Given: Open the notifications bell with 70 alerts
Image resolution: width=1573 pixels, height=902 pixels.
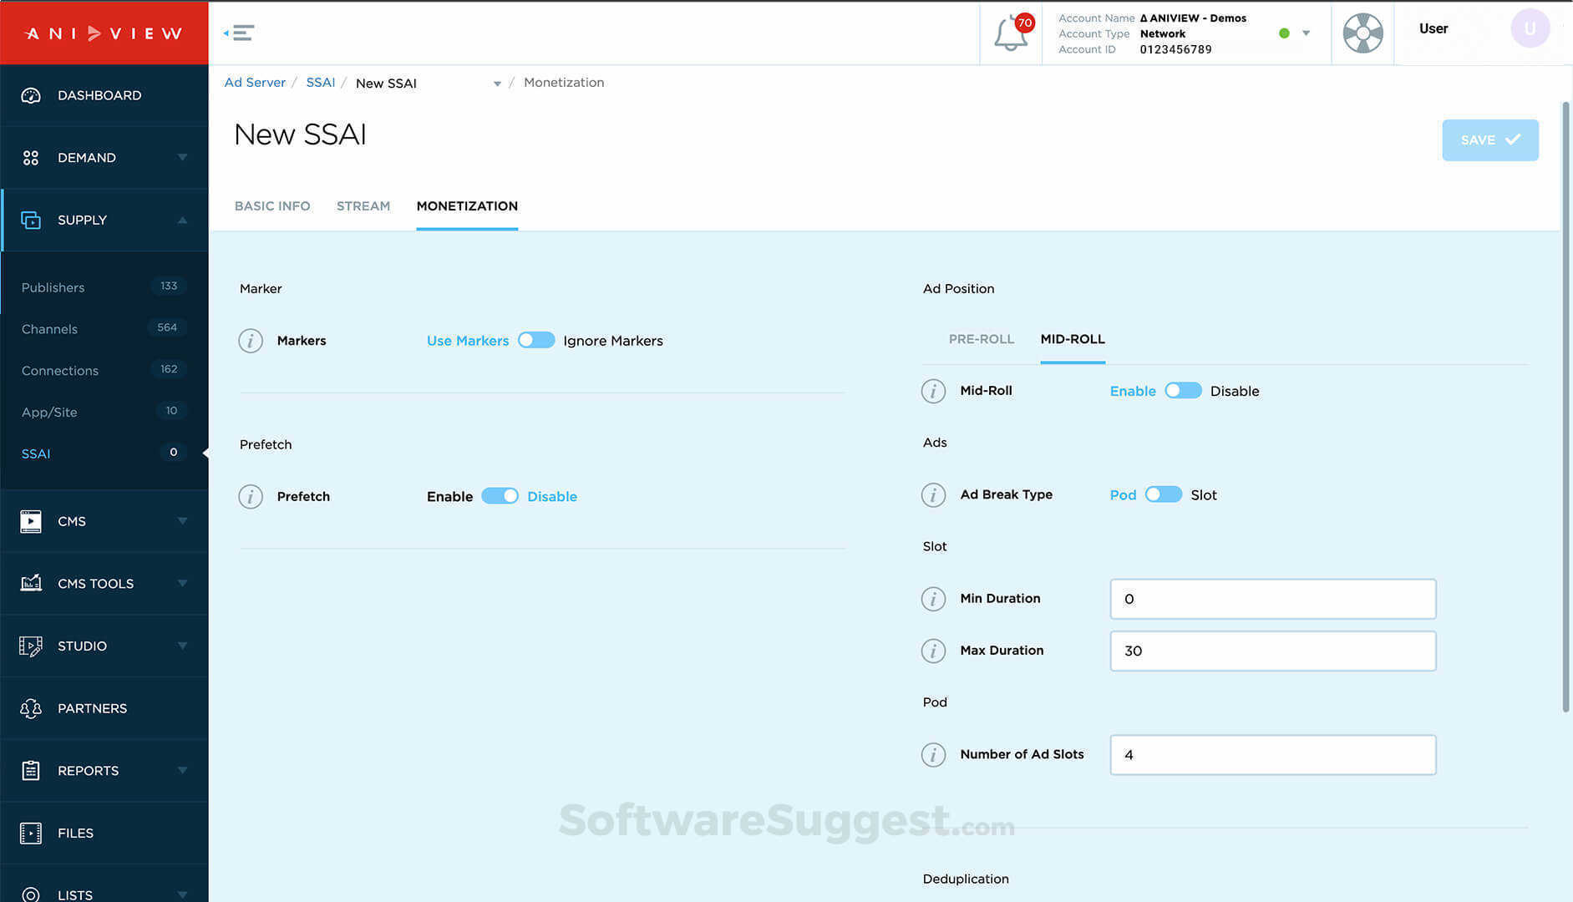Looking at the screenshot, I should [1011, 33].
